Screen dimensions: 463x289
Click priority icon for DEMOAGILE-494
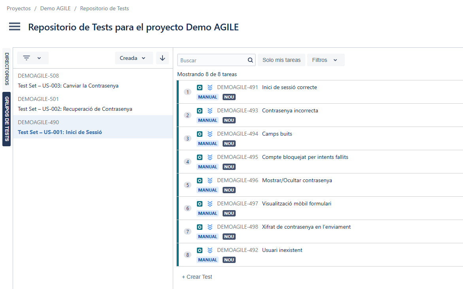click(210, 134)
